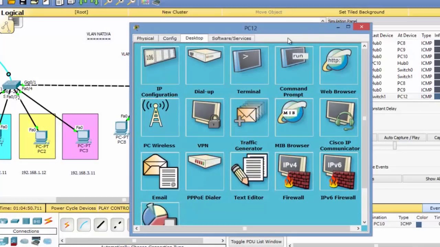Open the Software/Services tab
The width and height of the screenshot is (440, 247).
coord(231,38)
